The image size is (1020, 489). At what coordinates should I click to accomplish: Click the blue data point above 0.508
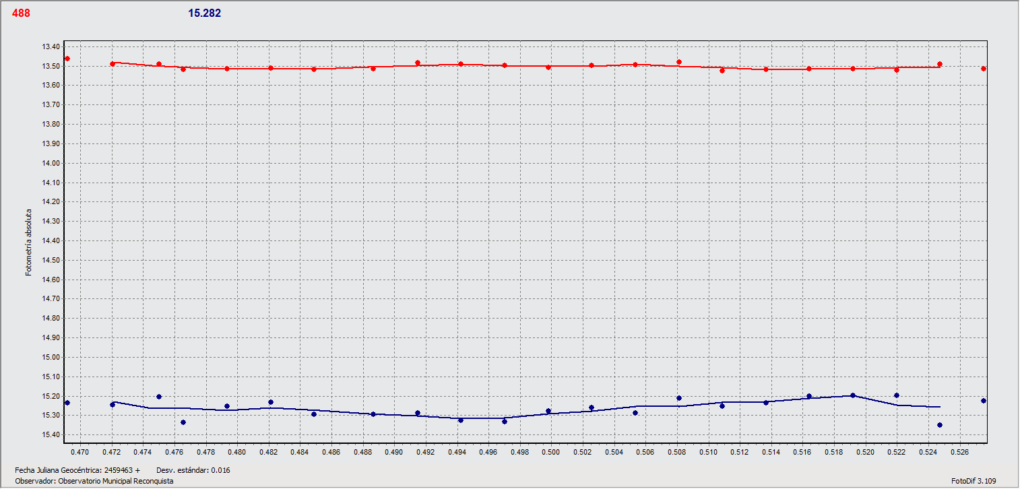point(679,398)
